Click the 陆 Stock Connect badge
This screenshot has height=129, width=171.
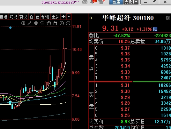(x=155, y=29)
